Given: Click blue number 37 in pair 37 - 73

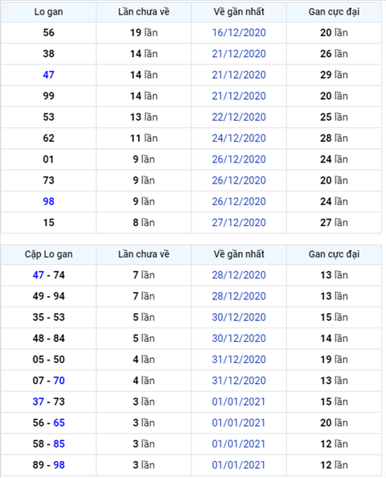Looking at the screenshot, I should (39, 402).
